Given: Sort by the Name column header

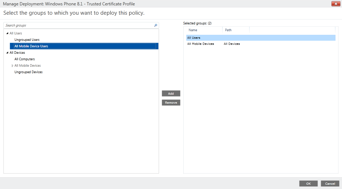Looking at the screenshot, I should (193, 30).
